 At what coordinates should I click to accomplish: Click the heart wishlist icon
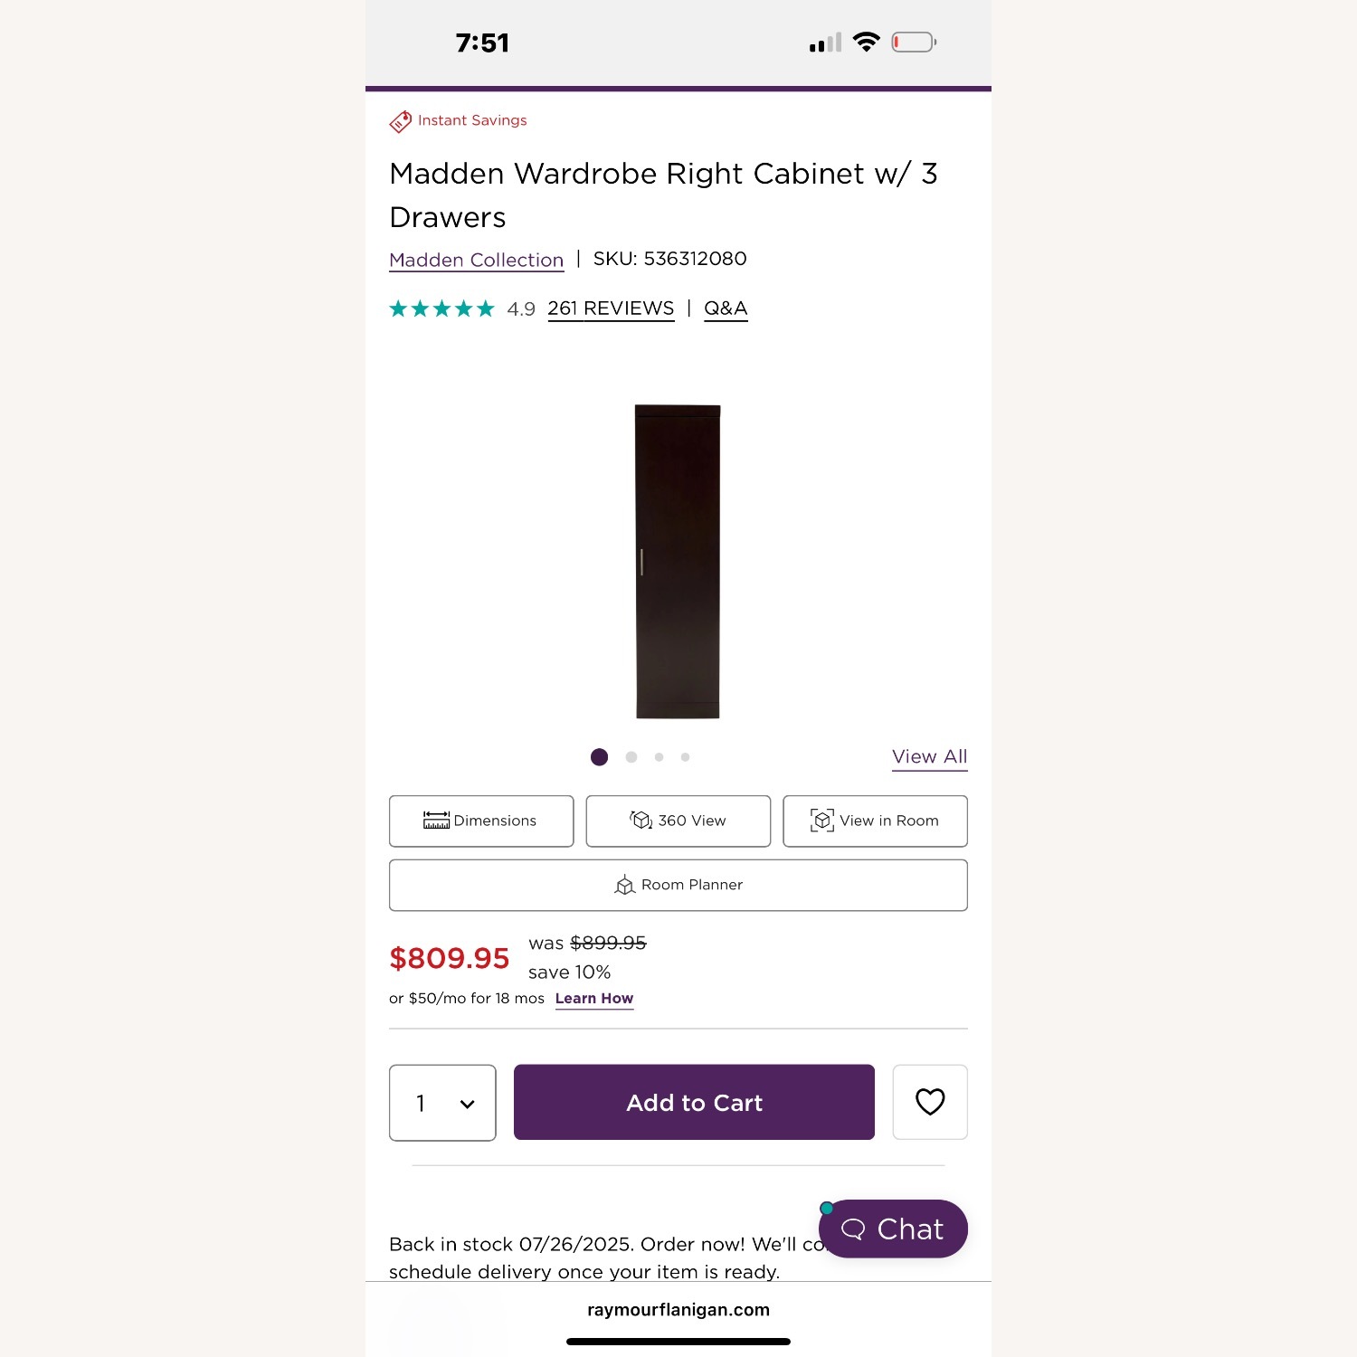[930, 1102]
